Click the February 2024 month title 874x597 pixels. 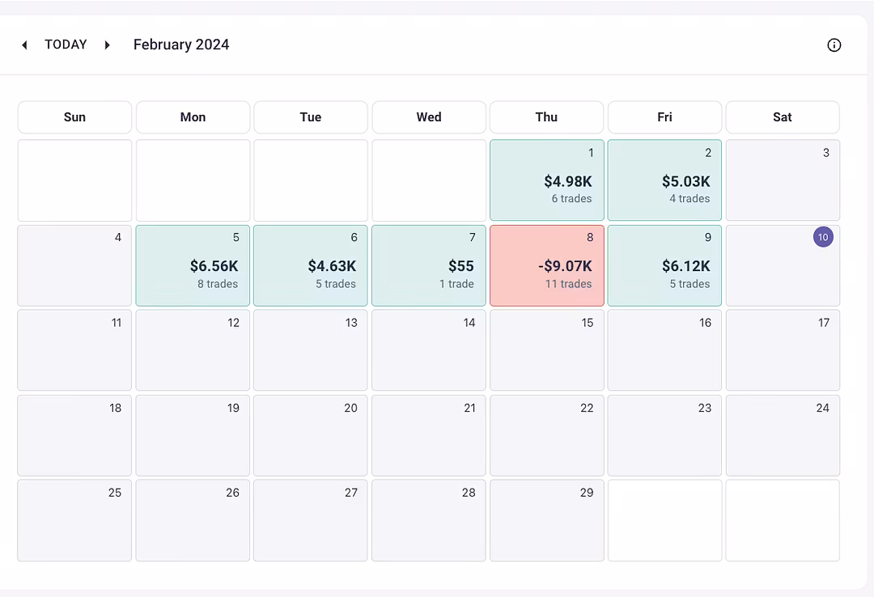[181, 44]
